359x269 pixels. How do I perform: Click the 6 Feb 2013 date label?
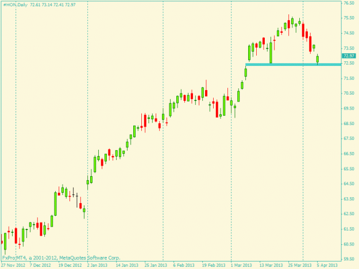184,265
